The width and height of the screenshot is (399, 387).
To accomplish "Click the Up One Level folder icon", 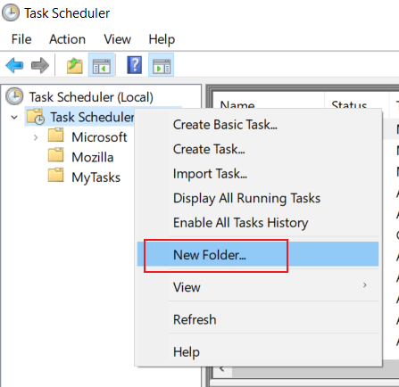I will 75,65.
